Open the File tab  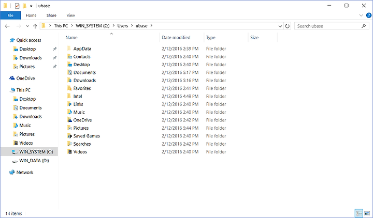tap(10, 15)
